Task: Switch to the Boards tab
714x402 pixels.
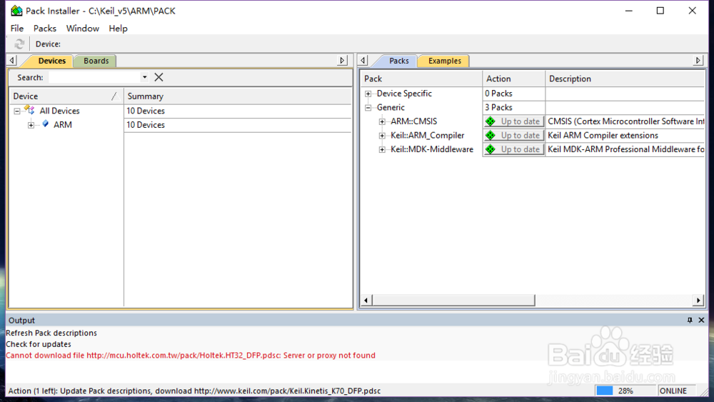Action: [x=96, y=61]
